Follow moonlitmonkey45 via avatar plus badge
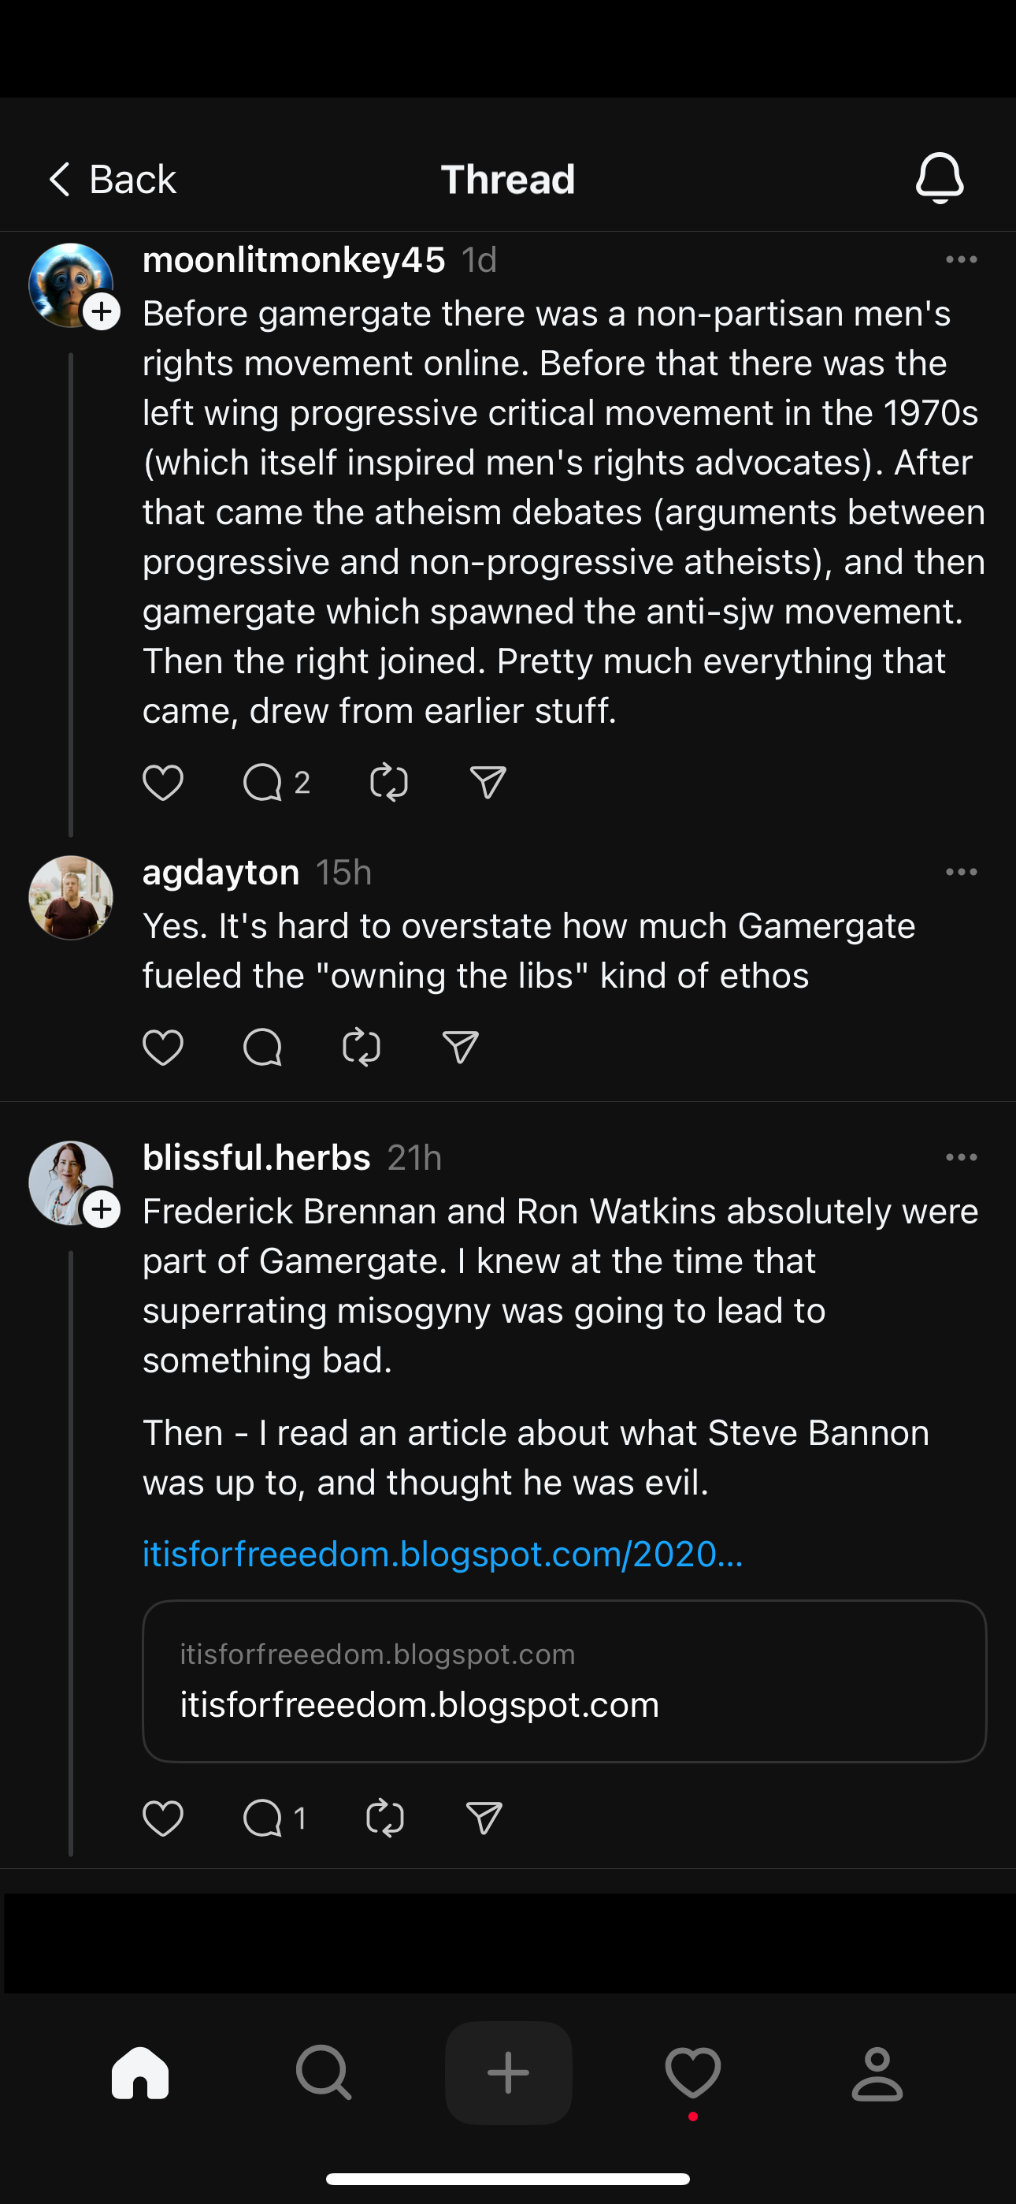Screen dimensions: 1016x2204 [102, 311]
